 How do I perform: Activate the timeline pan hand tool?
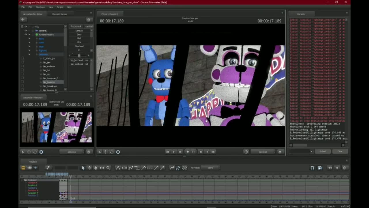pos(95,168)
